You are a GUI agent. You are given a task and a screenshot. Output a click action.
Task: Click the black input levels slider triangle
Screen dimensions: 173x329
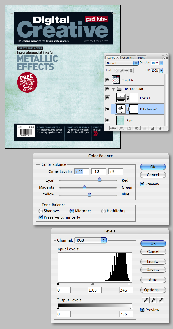pyautogui.click(x=58, y=284)
